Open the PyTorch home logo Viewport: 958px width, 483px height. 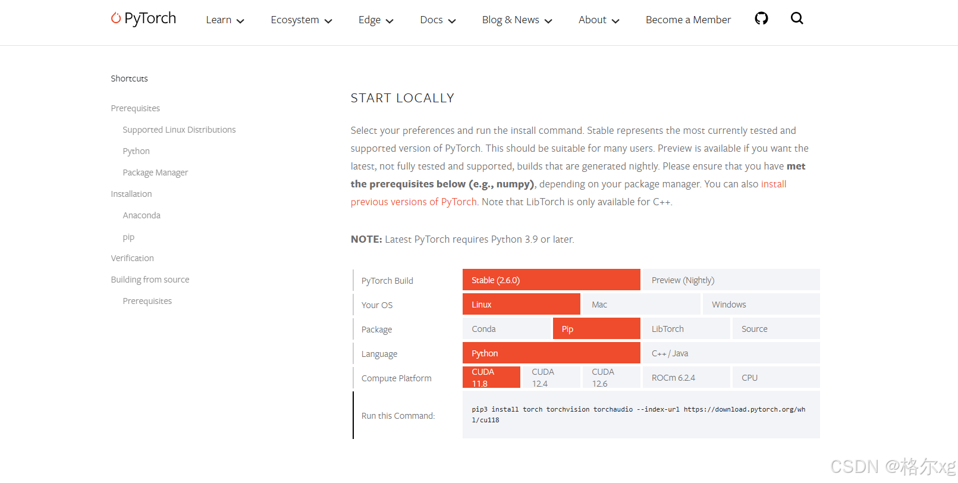(143, 18)
